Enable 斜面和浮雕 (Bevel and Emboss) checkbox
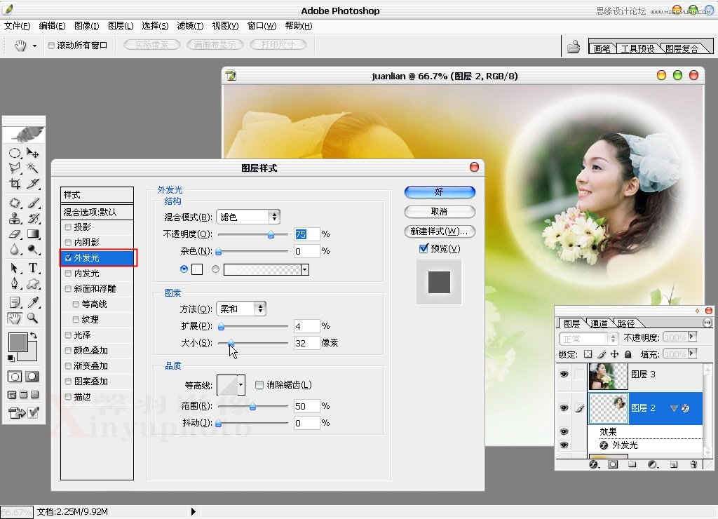 pyautogui.click(x=68, y=288)
